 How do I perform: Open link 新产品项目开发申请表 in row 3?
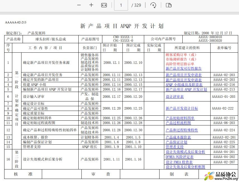184,80
